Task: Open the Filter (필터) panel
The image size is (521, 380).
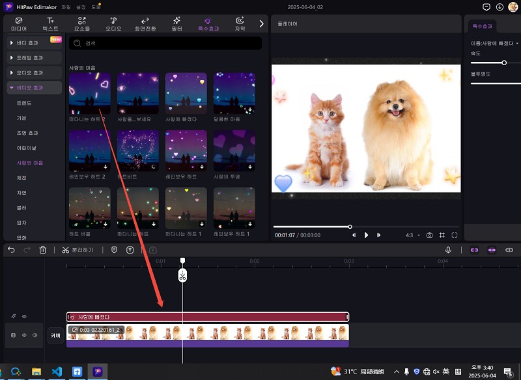Action: (176, 24)
